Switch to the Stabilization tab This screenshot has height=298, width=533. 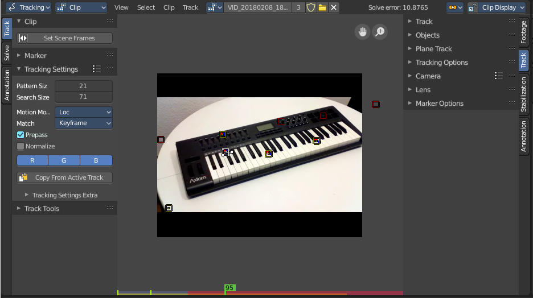pyautogui.click(x=523, y=94)
